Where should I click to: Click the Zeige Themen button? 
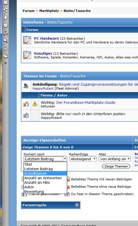(116, 166)
